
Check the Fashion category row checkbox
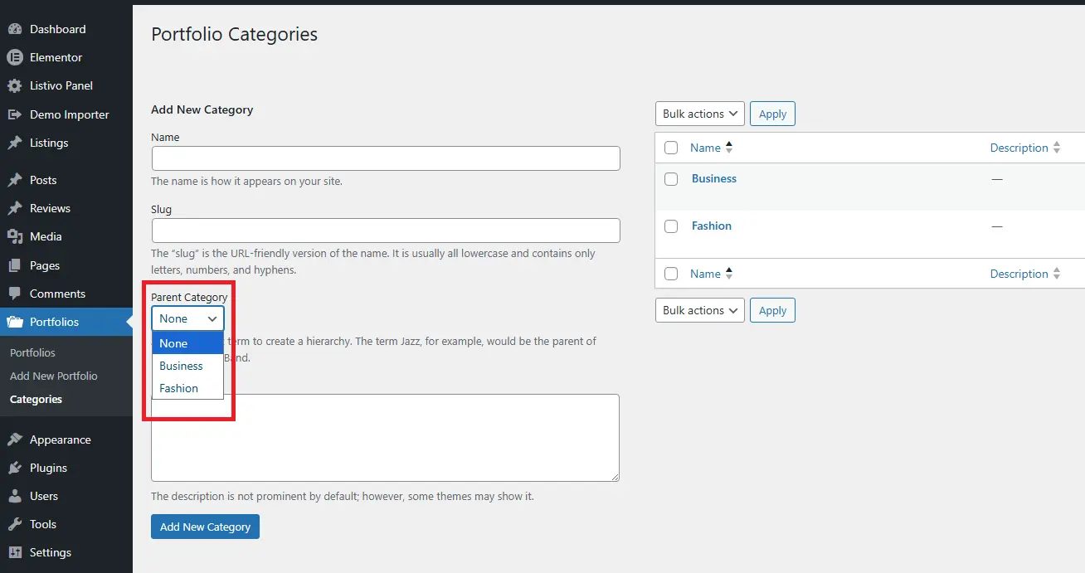point(671,226)
